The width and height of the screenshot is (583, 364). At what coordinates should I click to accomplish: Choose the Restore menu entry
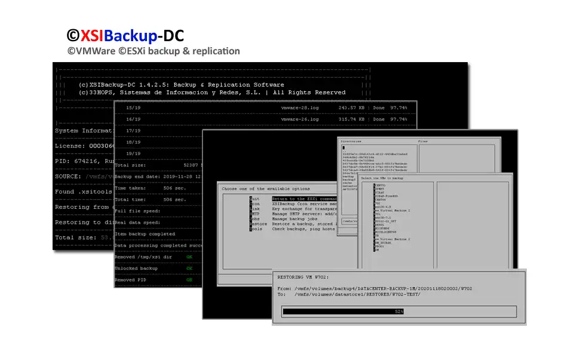(x=258, y=224)
